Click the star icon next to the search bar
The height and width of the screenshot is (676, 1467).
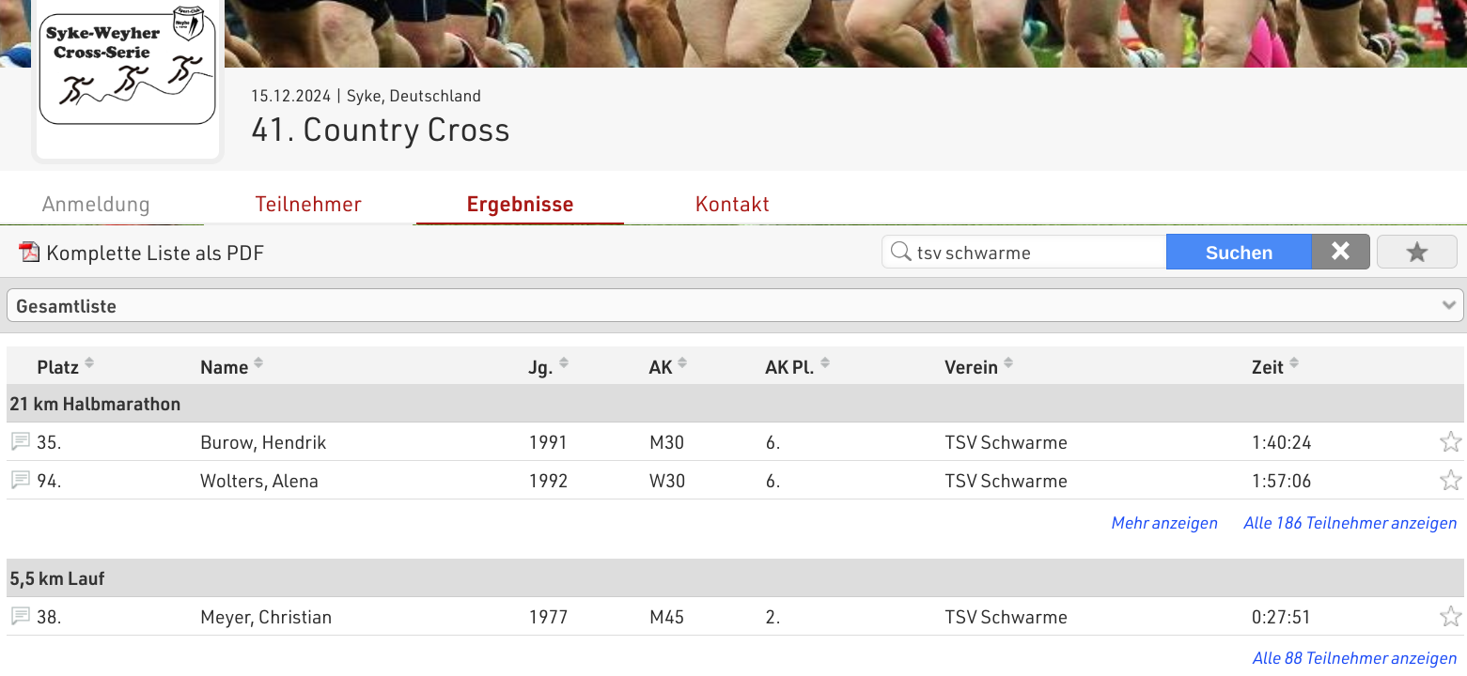tap(1416, 251)
